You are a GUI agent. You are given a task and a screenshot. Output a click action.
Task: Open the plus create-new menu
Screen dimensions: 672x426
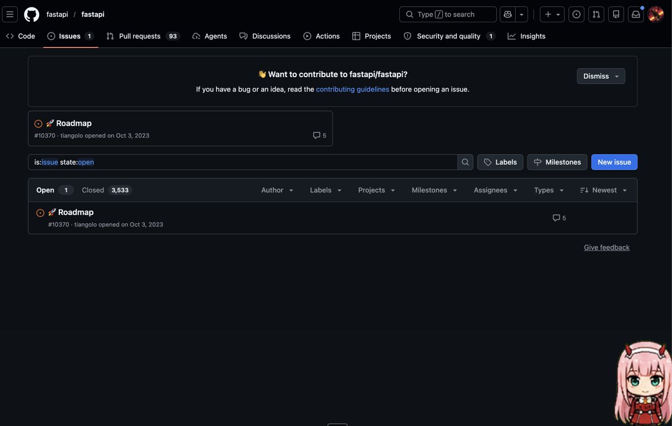click(x=552, y=15)
